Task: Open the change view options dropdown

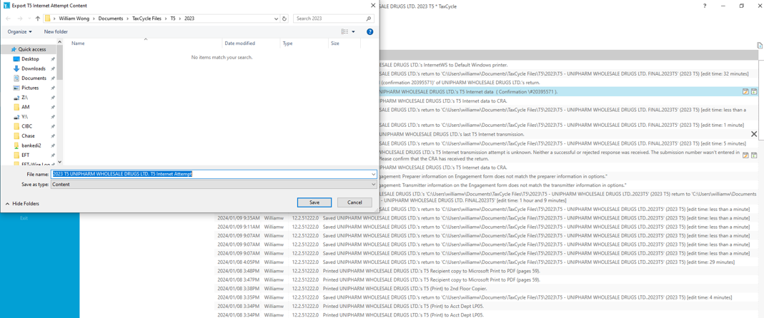Action: [x=354, y=31]
